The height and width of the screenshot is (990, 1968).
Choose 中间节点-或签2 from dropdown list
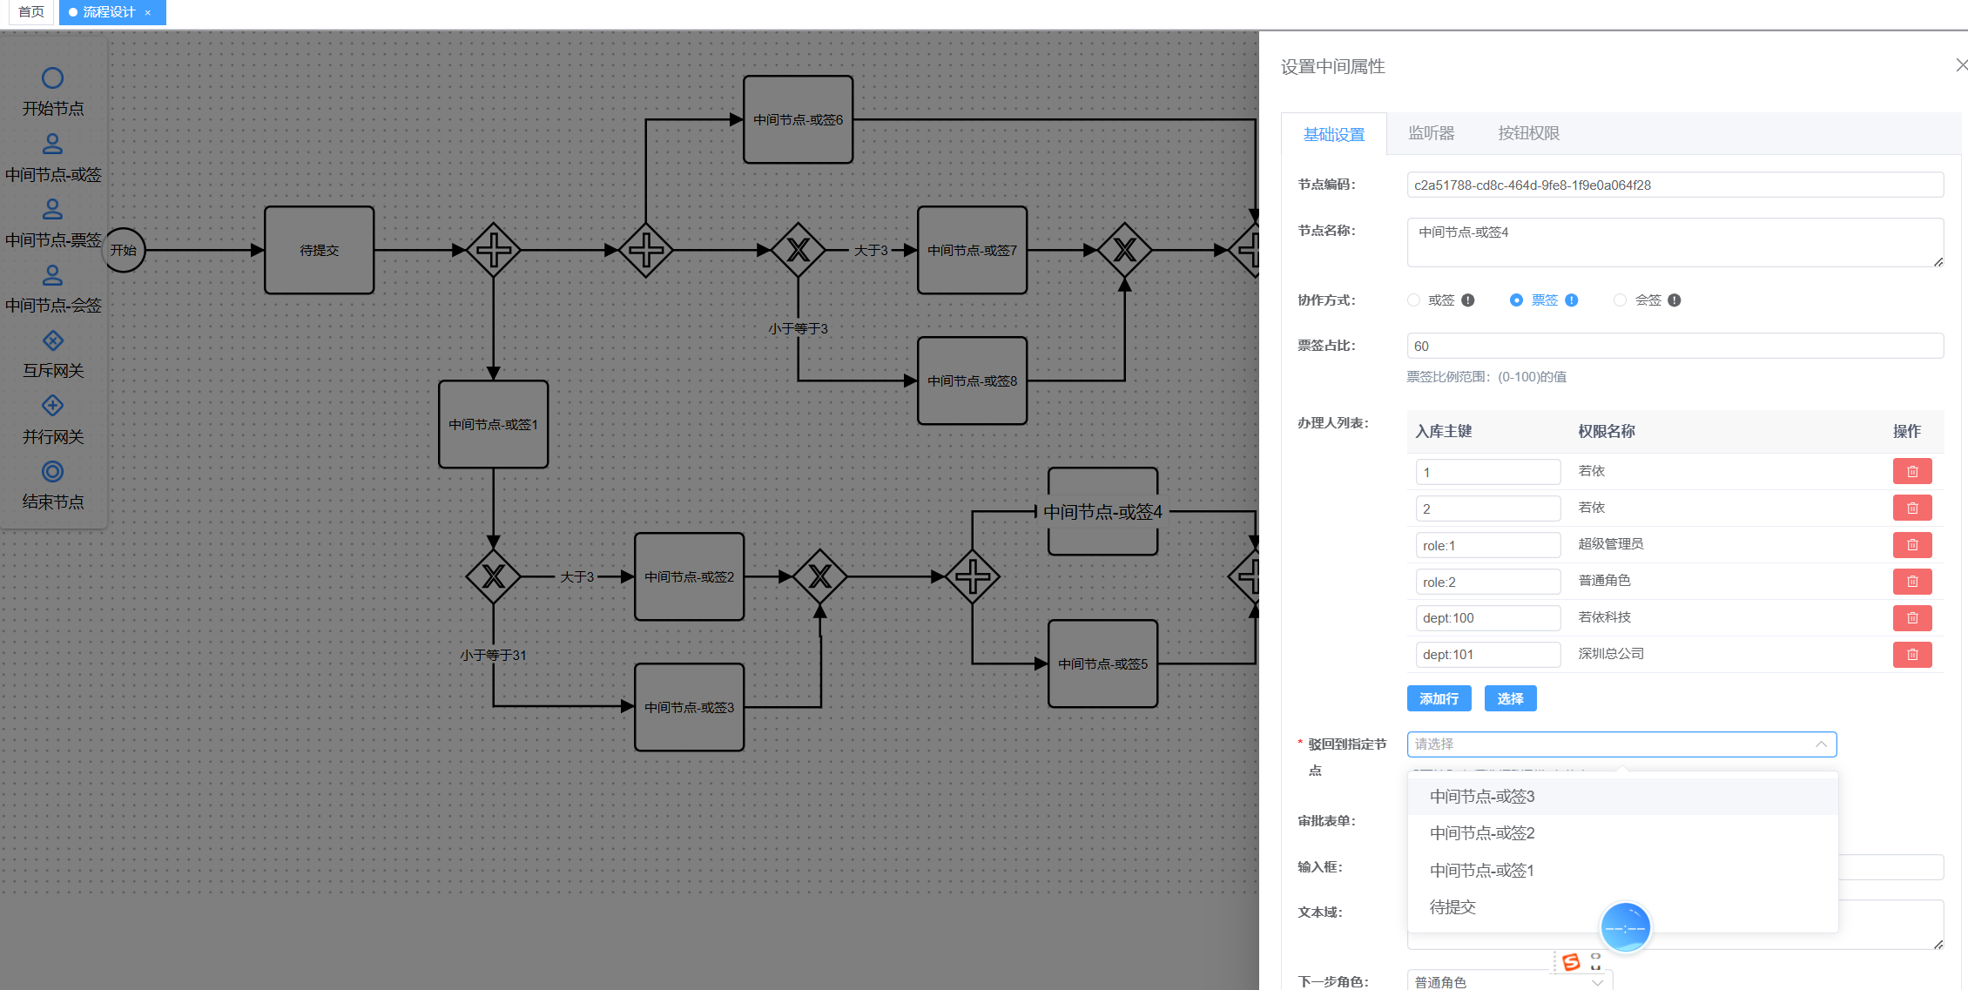[x=1482, y=833]
